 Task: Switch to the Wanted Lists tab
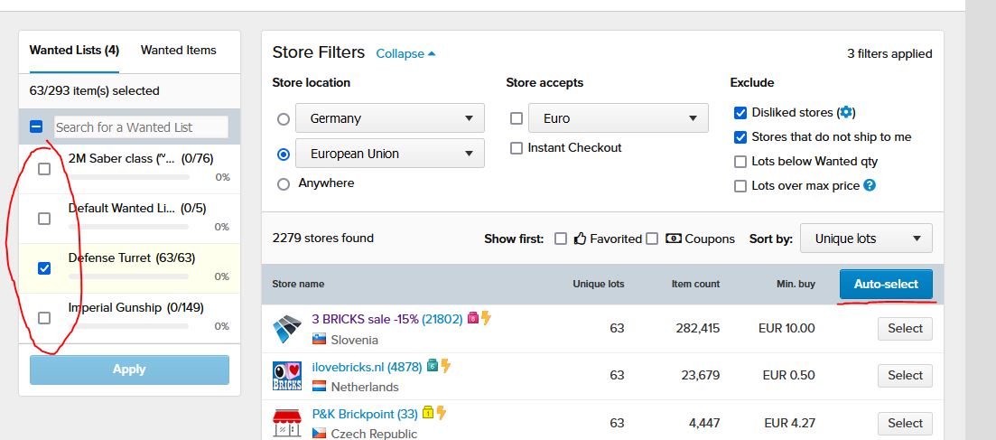click(74, 51)
